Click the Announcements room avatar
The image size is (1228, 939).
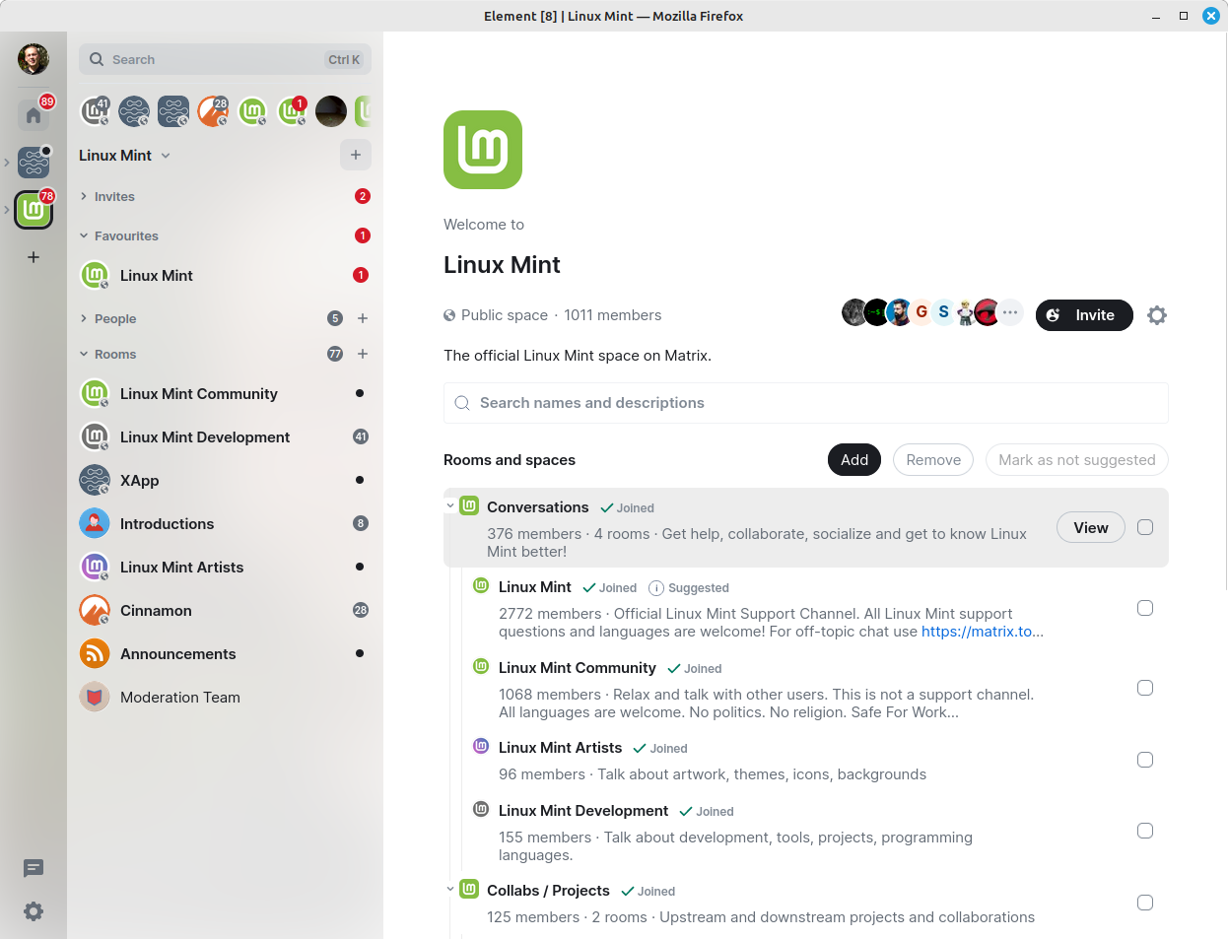(x=94, y=653)
